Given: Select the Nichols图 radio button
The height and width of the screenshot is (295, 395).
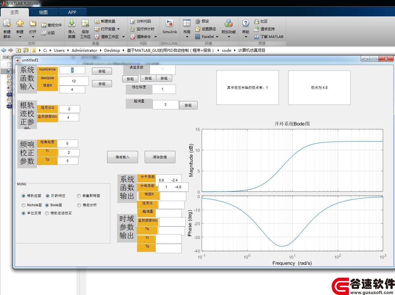Looking at the screenshot, I should [x=23, y=205].
